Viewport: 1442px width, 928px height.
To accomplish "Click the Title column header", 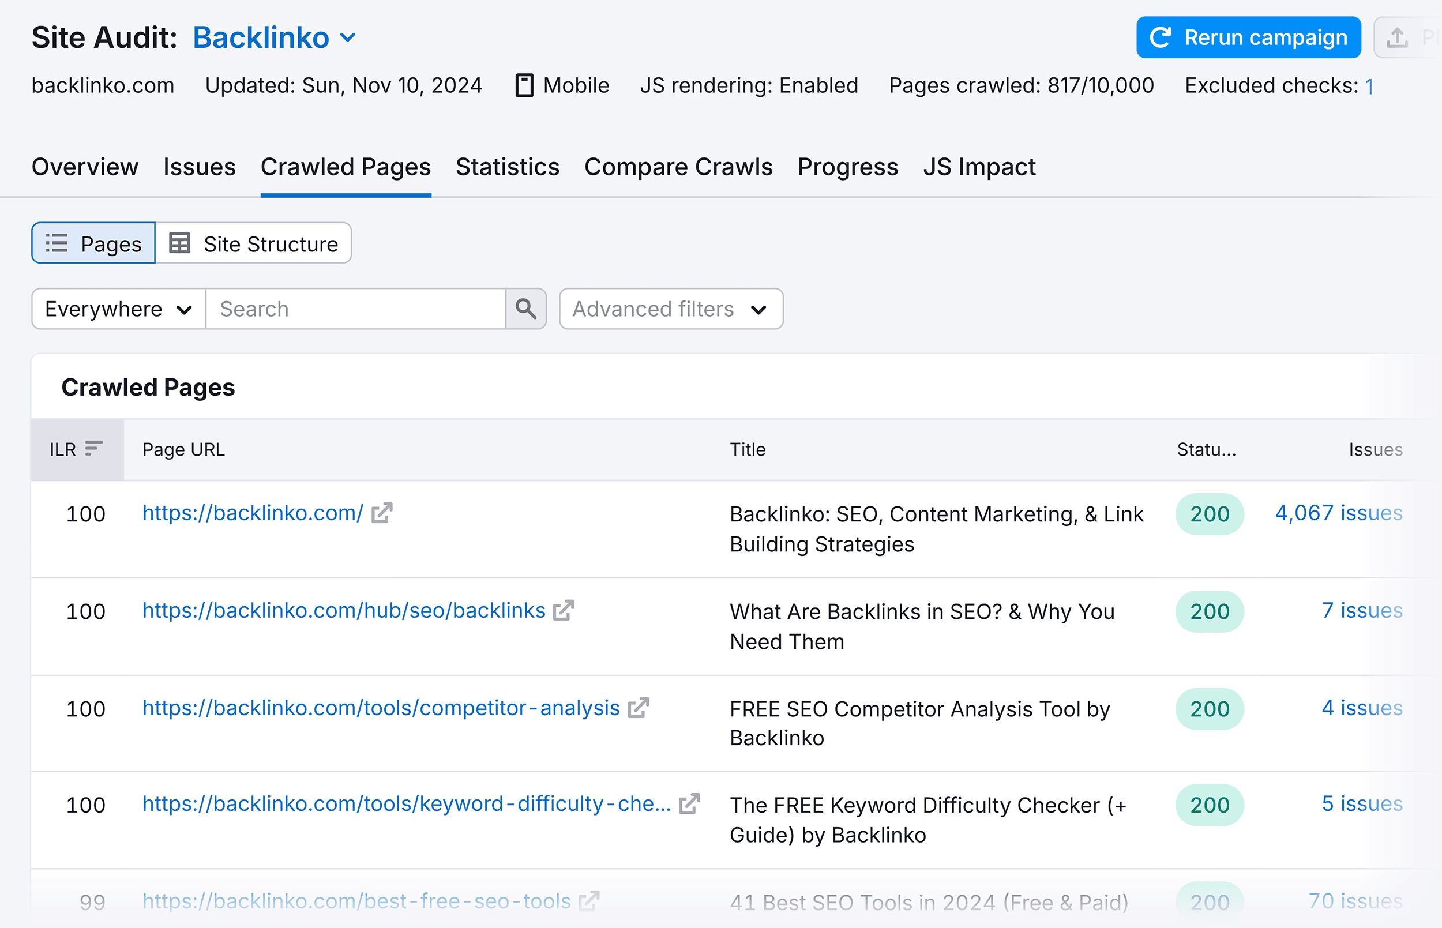I will point(748,449).
